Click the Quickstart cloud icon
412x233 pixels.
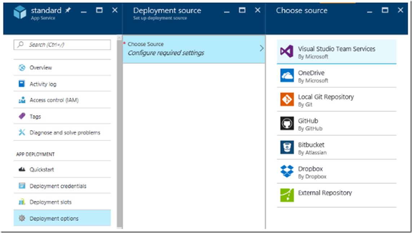(x=22, y=169)
